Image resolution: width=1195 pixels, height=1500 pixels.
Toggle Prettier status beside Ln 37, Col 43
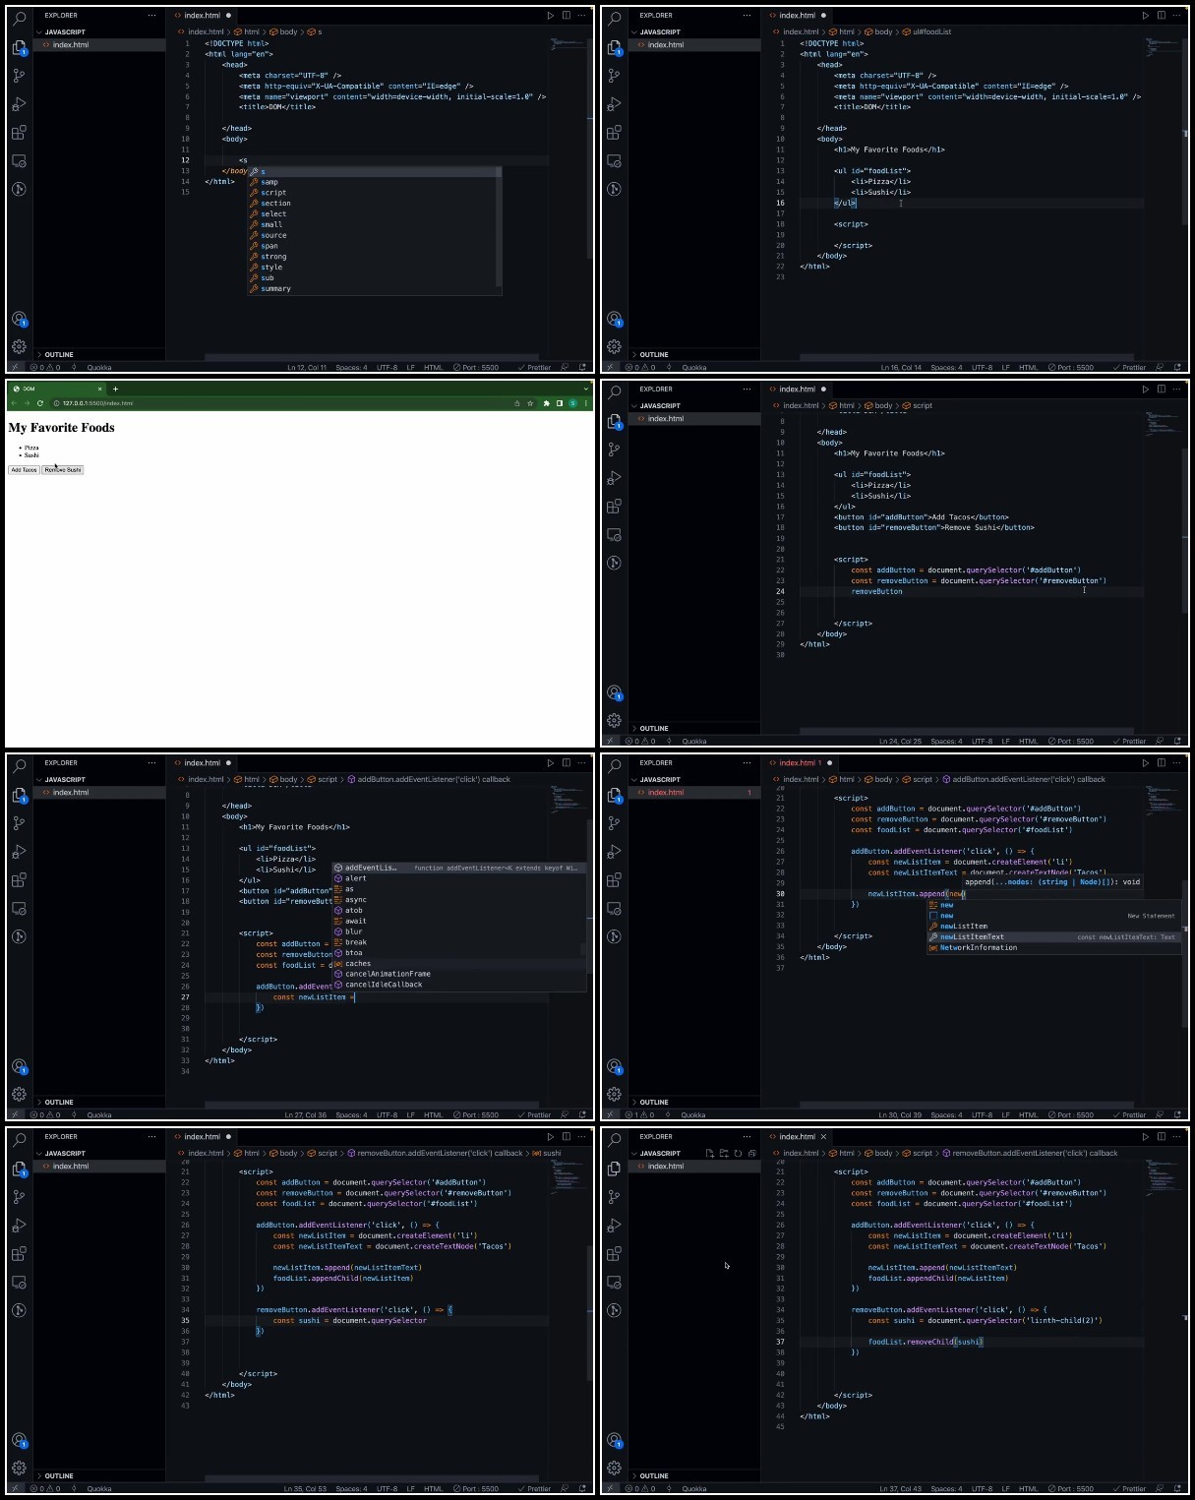pyautogui.click(x=1129, y=1489)
